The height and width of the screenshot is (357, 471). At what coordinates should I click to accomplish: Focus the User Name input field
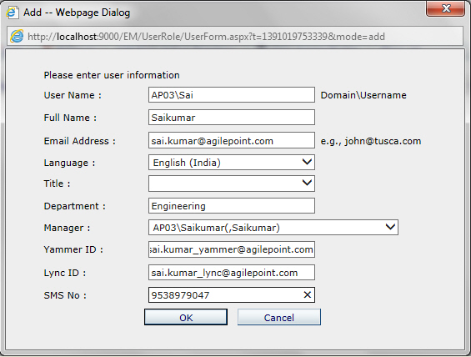pos(232,94)
